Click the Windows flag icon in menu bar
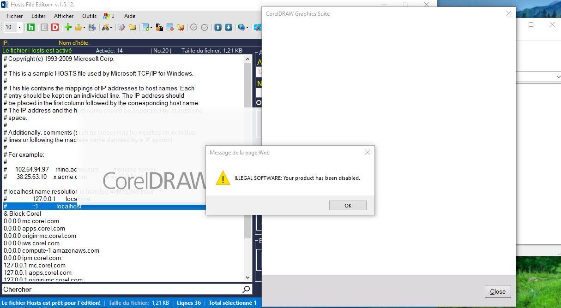Image resolution: width=561 pixels, height=308 pixels. [106, 16]
